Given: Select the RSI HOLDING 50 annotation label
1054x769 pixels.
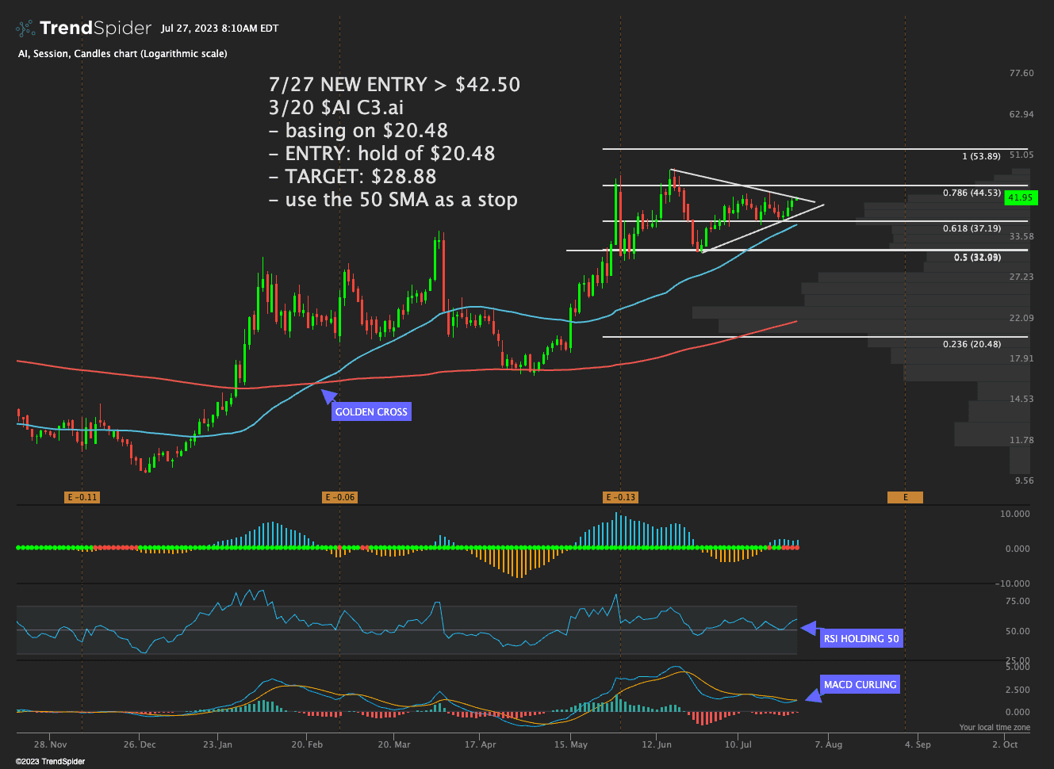Looking at the screenshot, I should (861, 639).
